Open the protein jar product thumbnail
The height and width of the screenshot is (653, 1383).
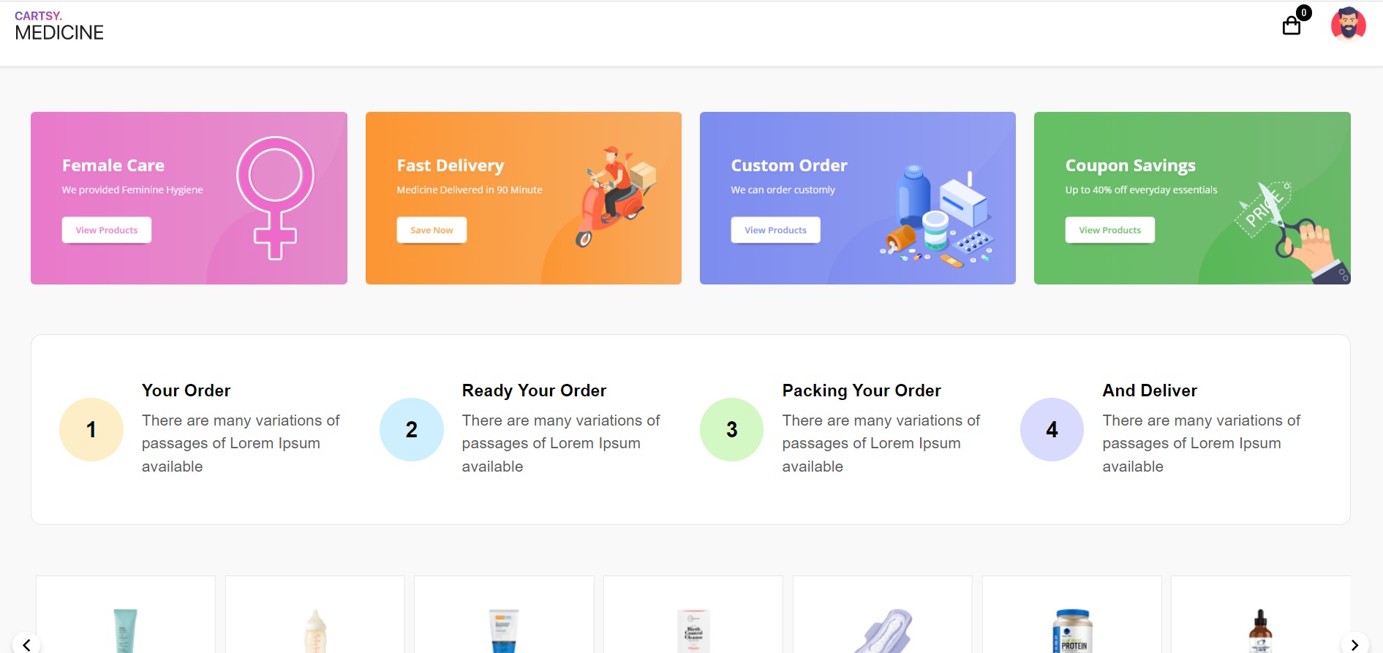point(1072,630)
